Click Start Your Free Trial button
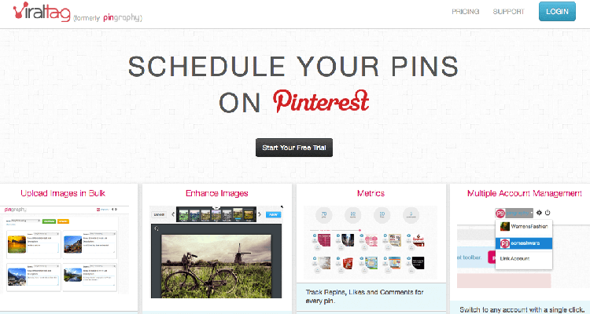This screenshot has width=590, height=314. (294, 148)
